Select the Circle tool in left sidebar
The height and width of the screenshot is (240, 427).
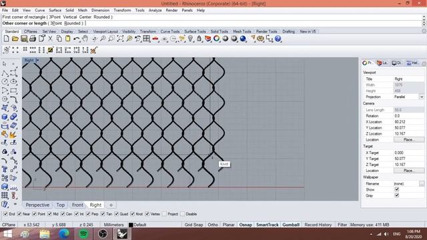pyautogui.click(x=5, y=81)
